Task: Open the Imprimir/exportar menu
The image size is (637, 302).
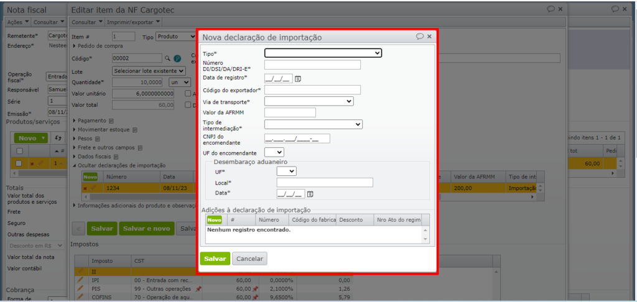Action: point(133,22)
